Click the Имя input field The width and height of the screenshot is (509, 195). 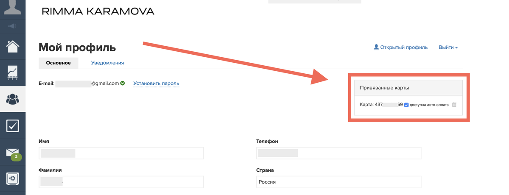[121, 153]
